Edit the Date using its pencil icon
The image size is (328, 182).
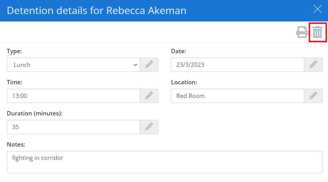point(313,65)
